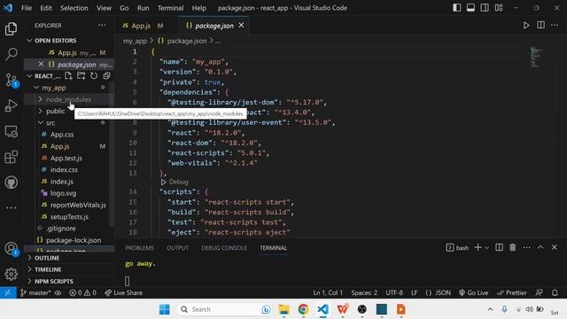Open the Extensions view

pos(11,157)
